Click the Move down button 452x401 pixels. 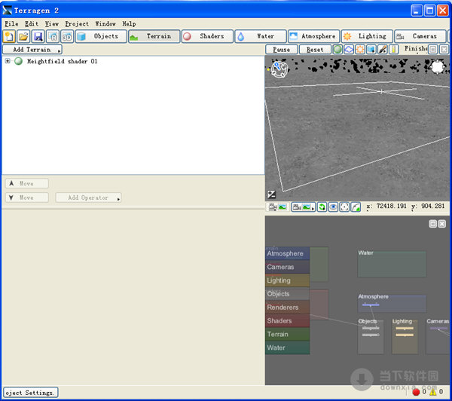[27, 197]
